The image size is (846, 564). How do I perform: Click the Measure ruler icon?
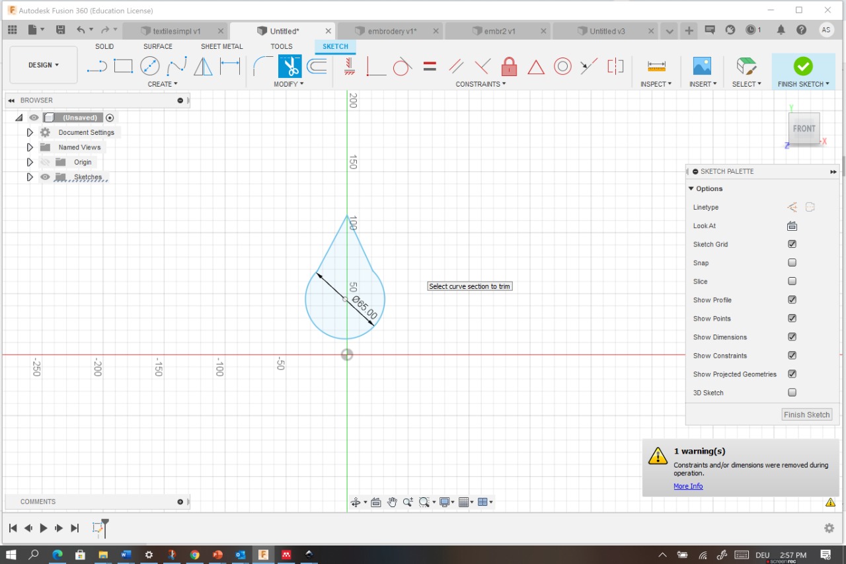(656, 66)
